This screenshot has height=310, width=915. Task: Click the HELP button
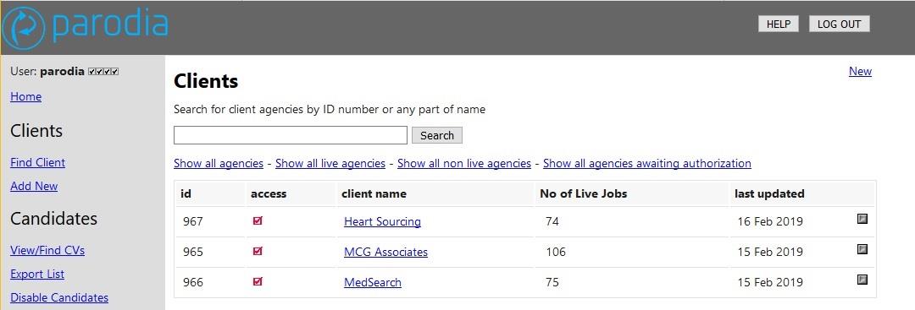[x=778, y=24]
